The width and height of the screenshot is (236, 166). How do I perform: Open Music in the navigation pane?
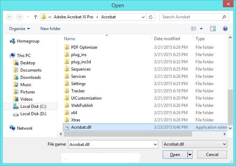22,84
